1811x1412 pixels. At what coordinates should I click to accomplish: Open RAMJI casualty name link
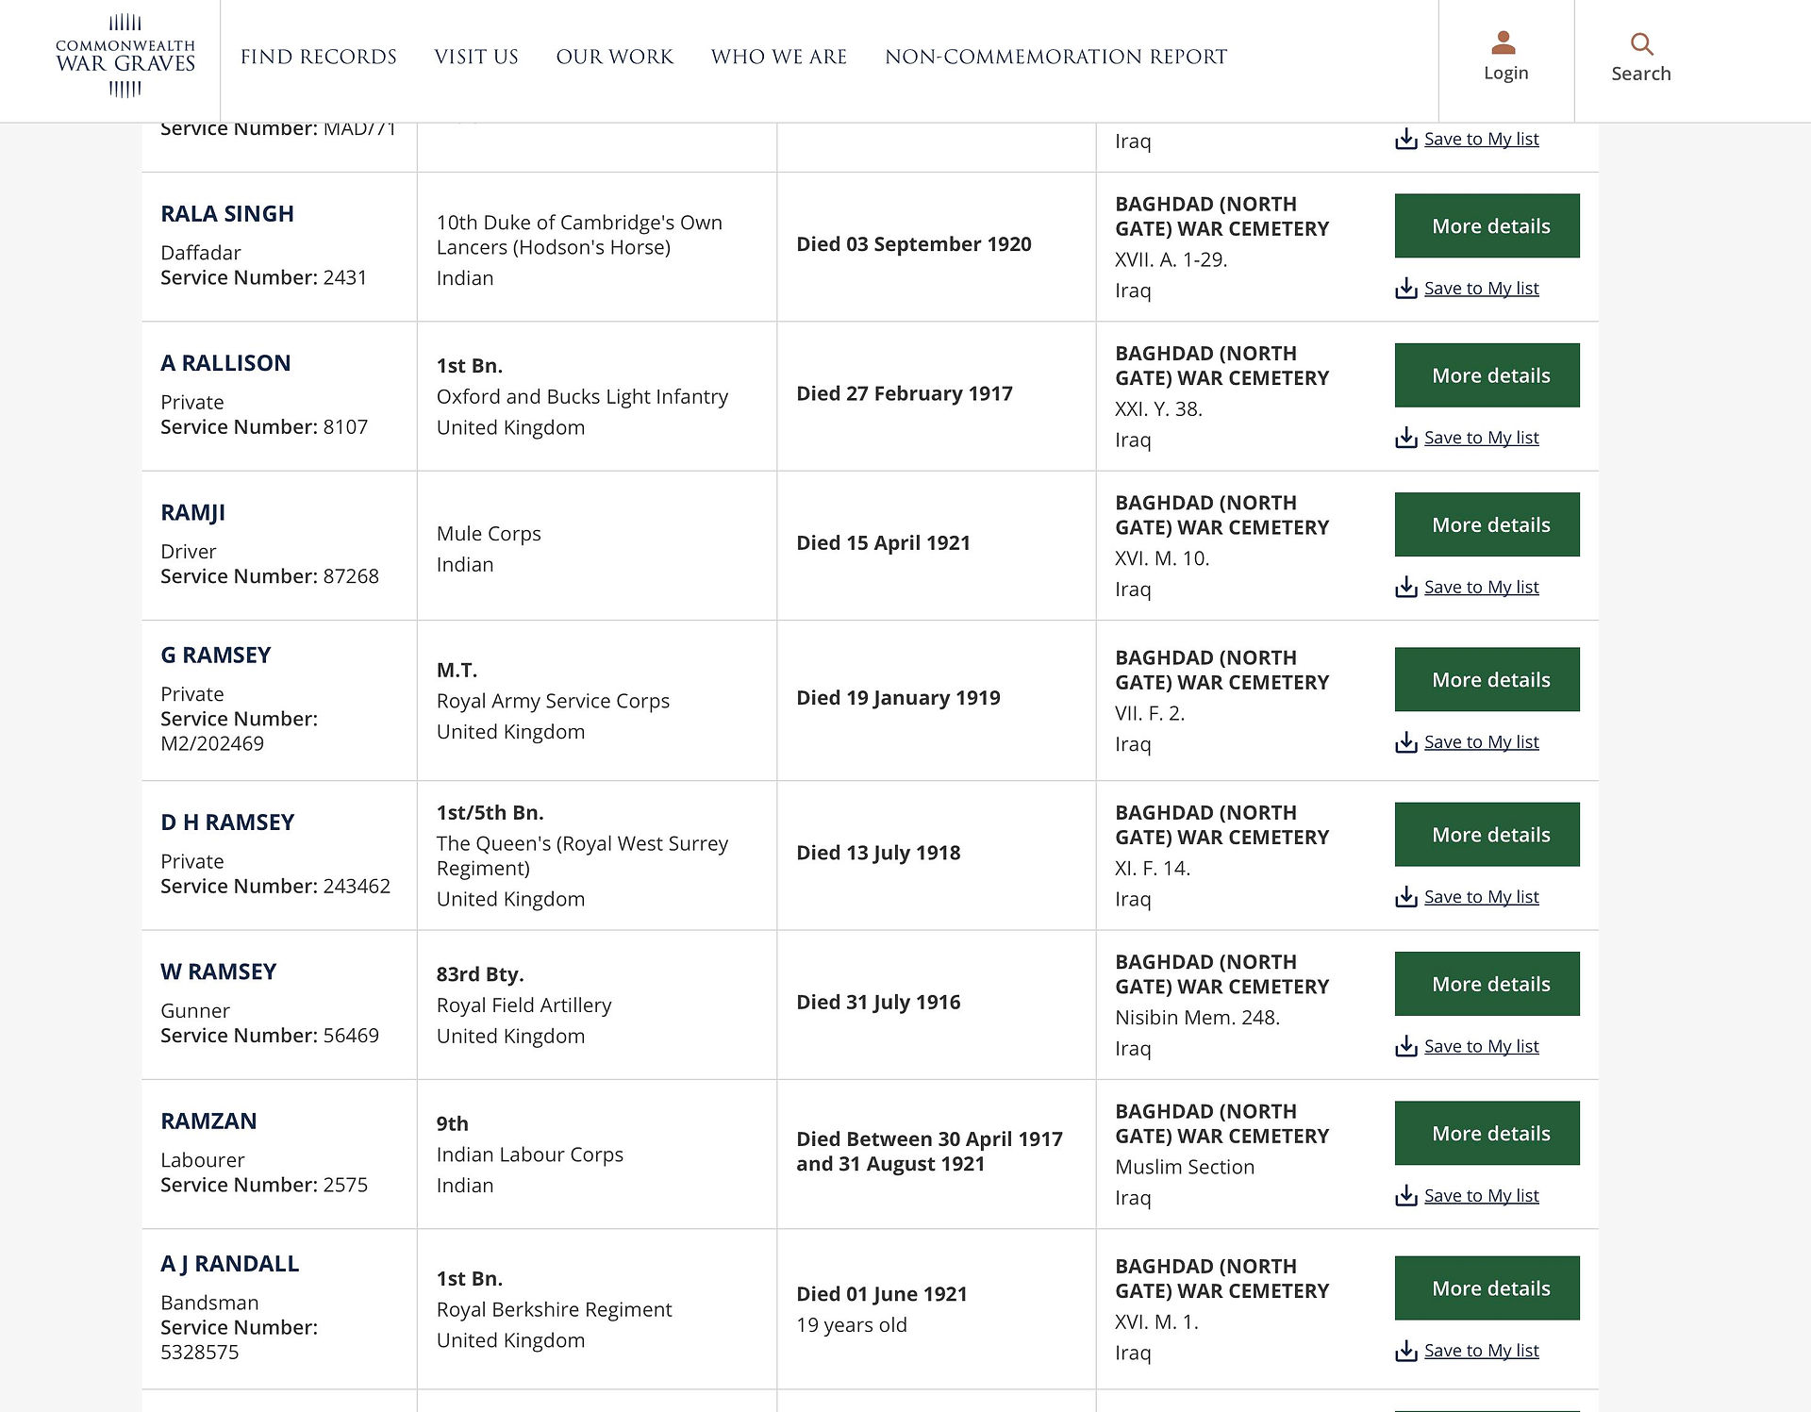(x=192, y=513)
